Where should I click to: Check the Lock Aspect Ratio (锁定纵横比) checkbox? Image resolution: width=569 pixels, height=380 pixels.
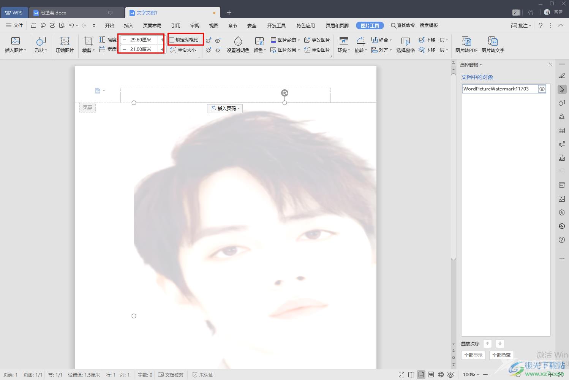click(172, 40)
